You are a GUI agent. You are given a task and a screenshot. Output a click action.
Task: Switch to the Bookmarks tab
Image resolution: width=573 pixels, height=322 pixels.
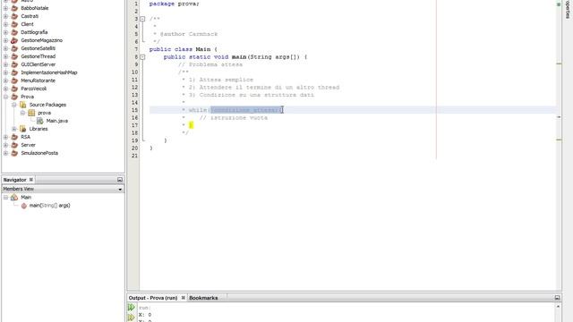[203, 298]
